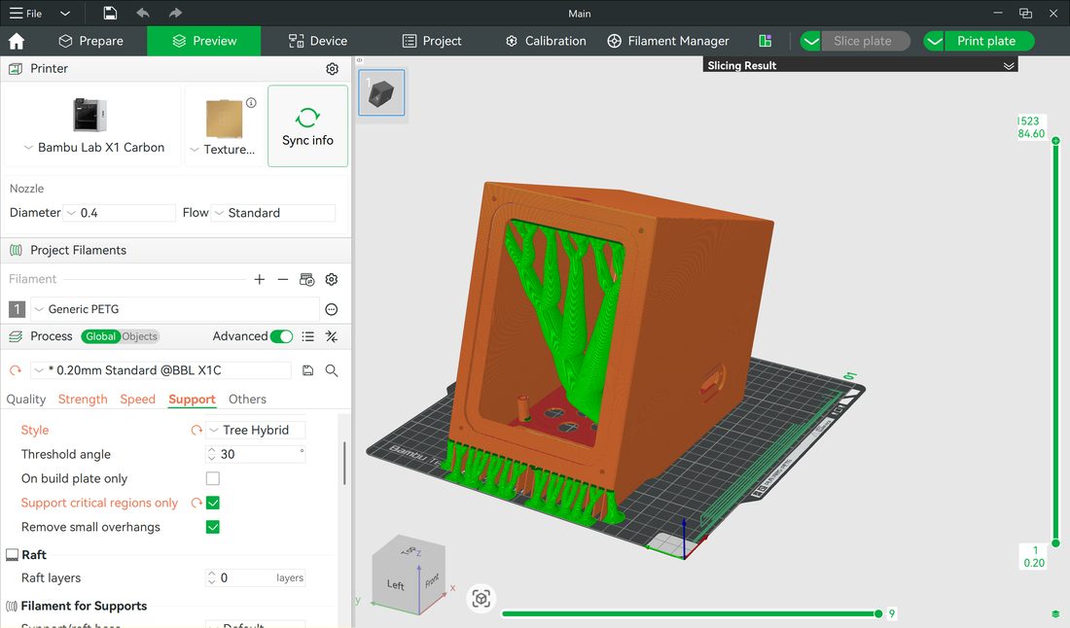Screen dimensions: 1070x628
Task: Select the plate 1 thumbnail
Action: tap(381, 92)
